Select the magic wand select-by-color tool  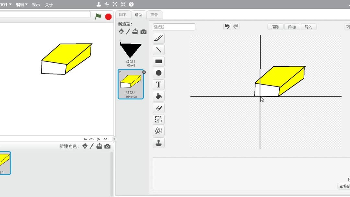(x=158, y=131)
